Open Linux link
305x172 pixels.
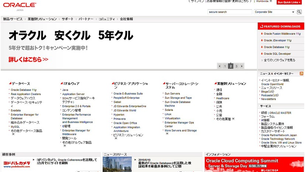[x=168, y=114]
